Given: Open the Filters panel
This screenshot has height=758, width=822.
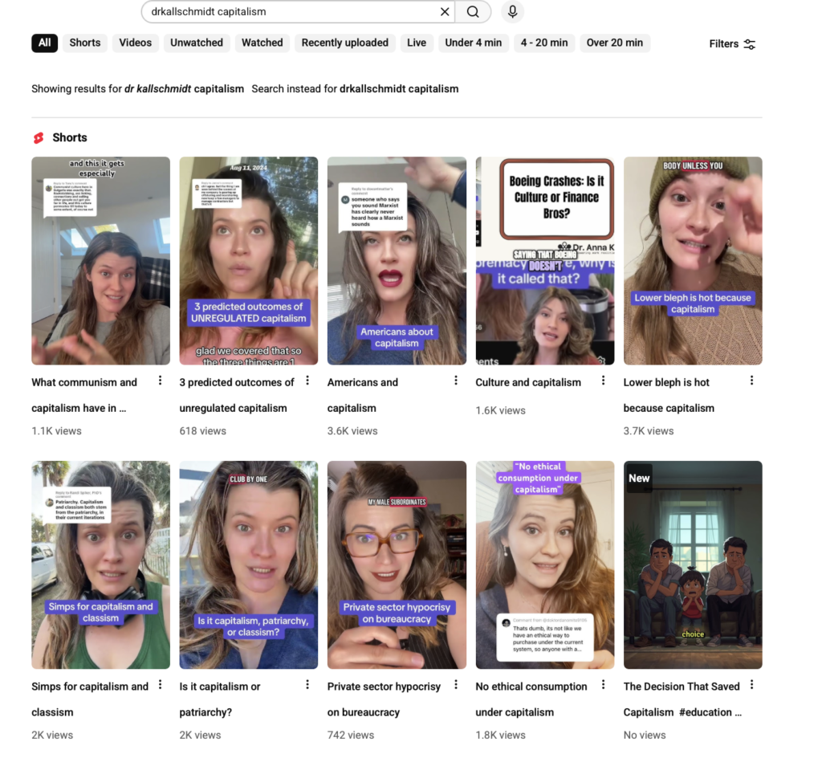Looking at the screenshot, I should (x=732, y=44).
